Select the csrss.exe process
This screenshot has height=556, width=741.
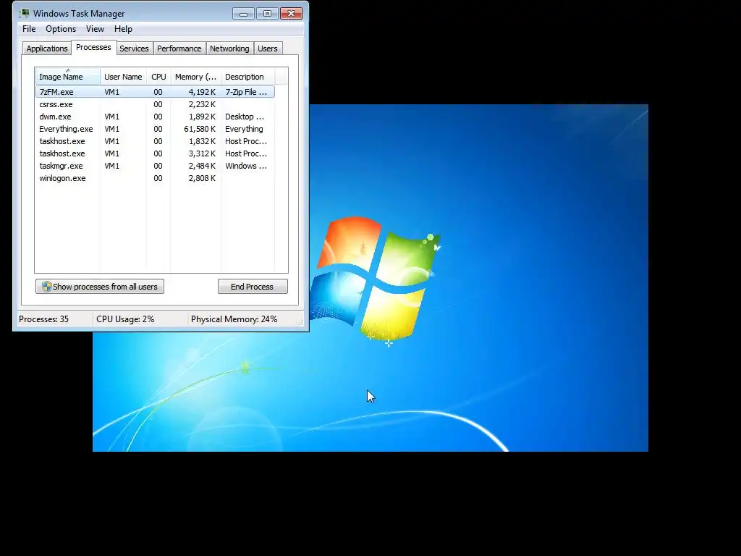pyautogui.click(x=155, y=104)
